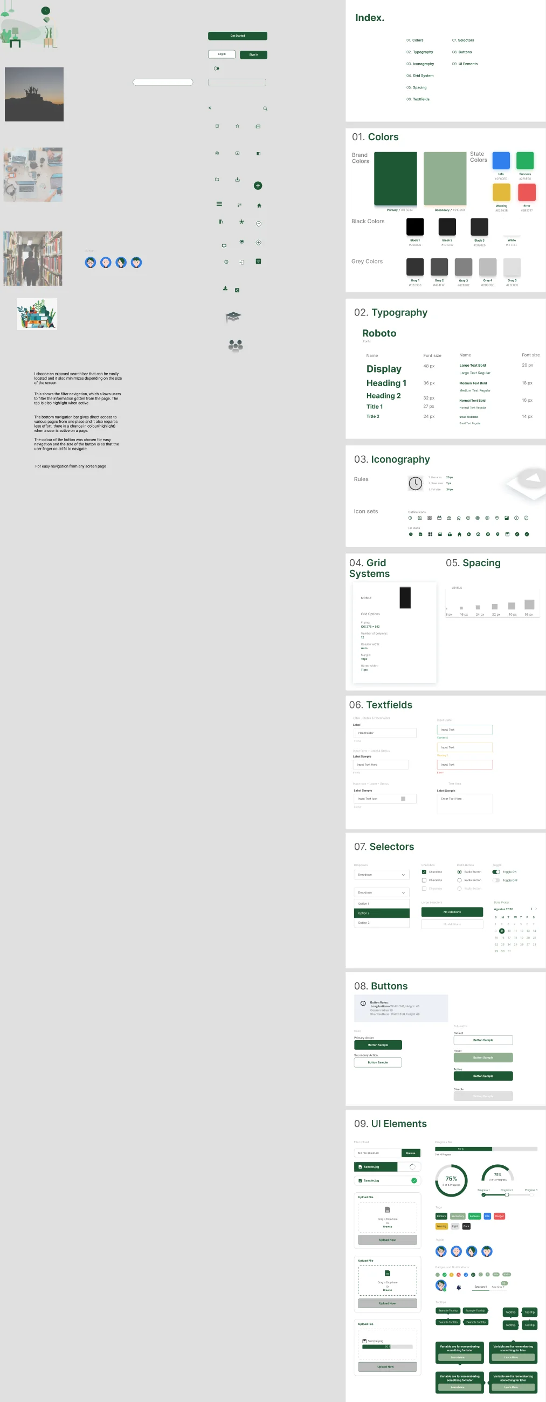Image resolution: width=546 pixels, height=1402 pixels.
Task: Click the white rounded search bar
Action: pyautogui.click(x=163, y=82)
